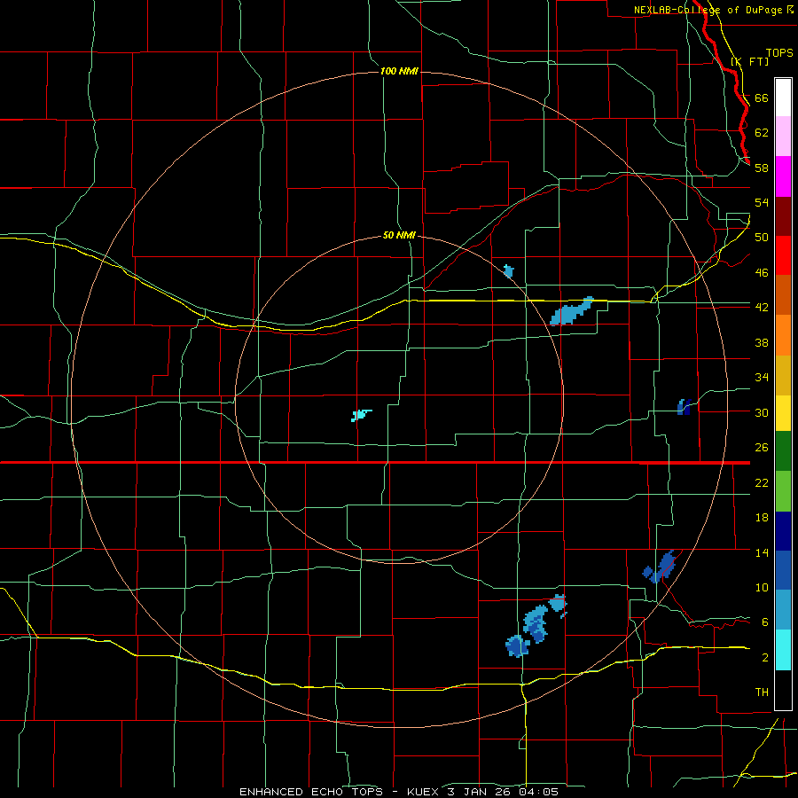Click the cyan echo near the radar center
Viewport: 798px width, 798px height.
tap(361, 415)
